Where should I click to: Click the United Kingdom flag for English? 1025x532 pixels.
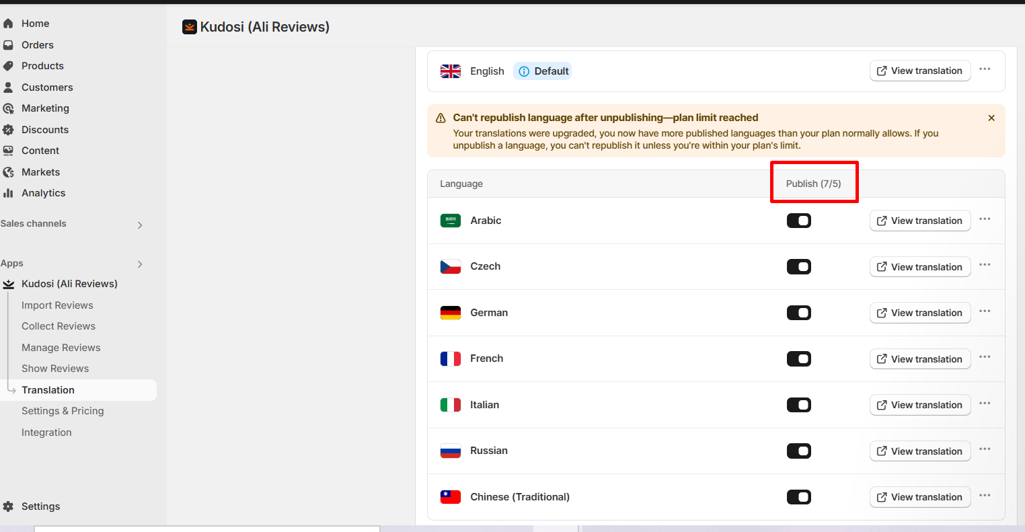pos(451,71)
